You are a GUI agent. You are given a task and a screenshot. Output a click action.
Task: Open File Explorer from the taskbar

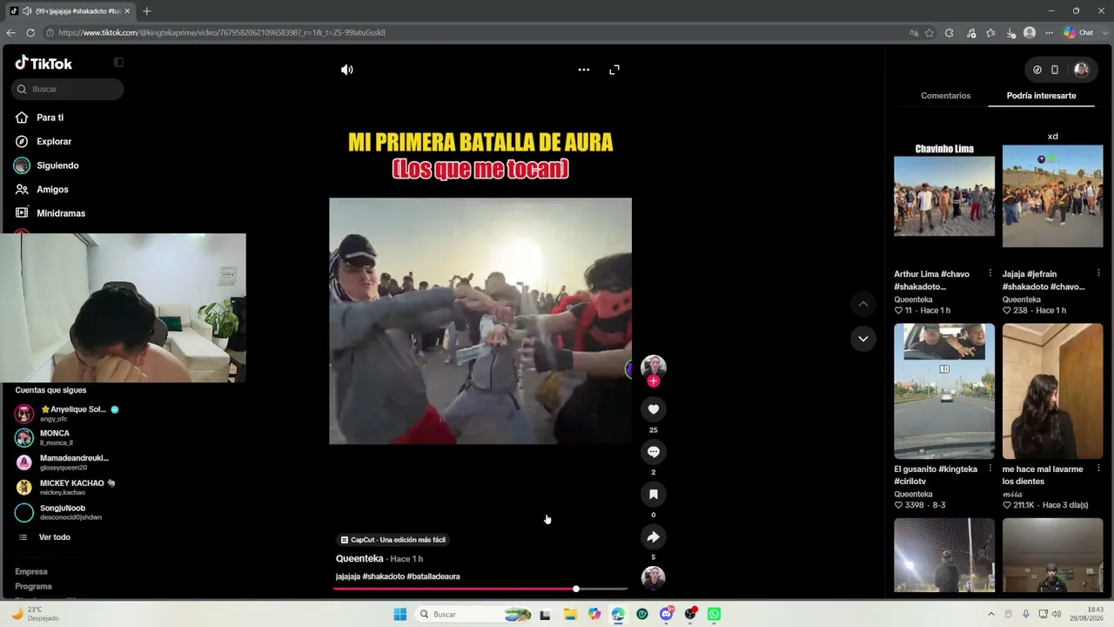[570, 614]
